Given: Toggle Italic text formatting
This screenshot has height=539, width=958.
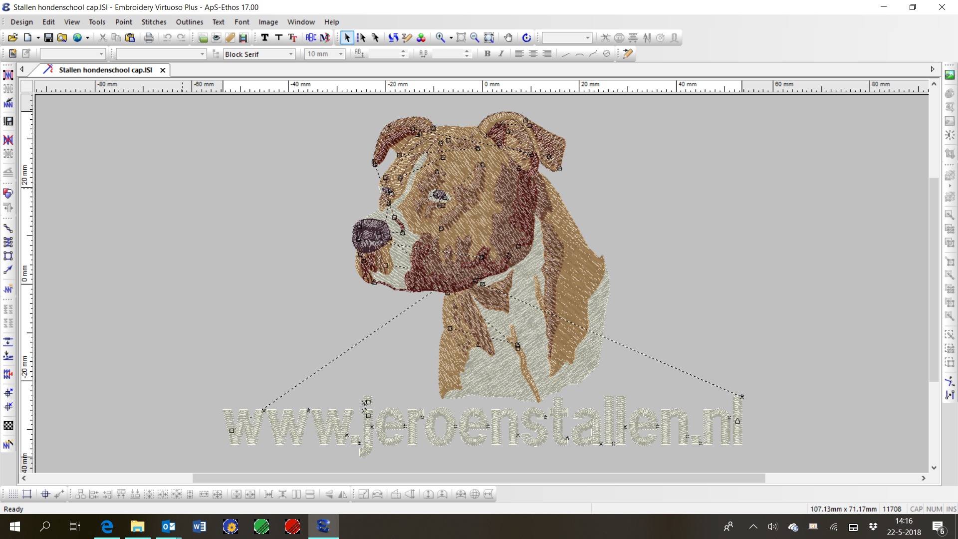Looking at the screenshot, I should (501, 54).
